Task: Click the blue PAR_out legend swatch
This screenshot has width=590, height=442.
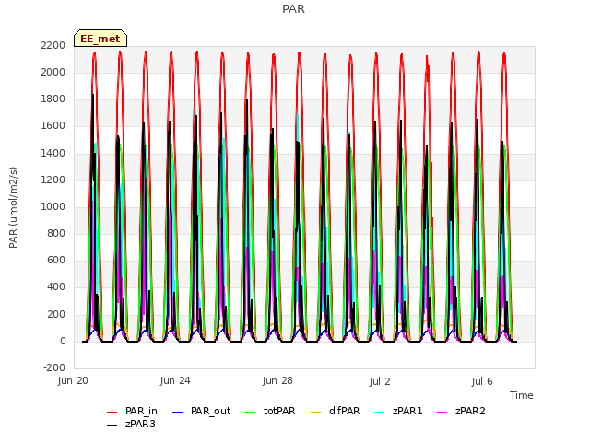Action: tap(177, 413)
